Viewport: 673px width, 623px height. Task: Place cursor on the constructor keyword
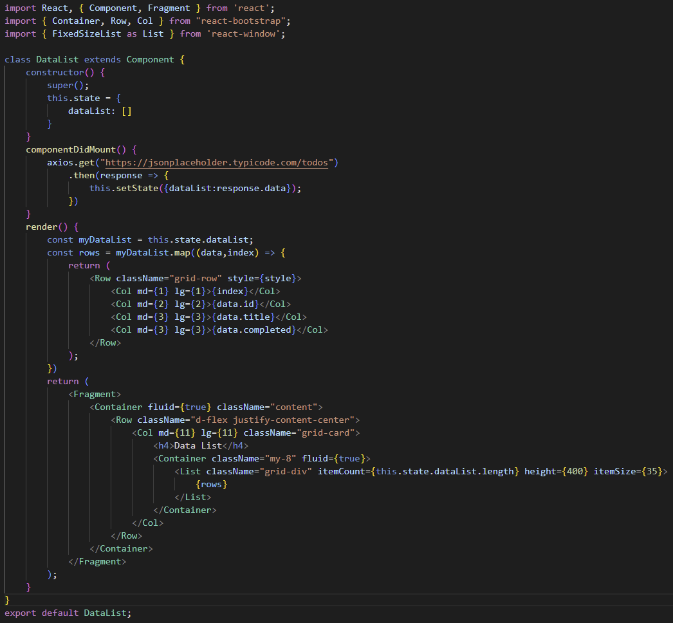55,72
